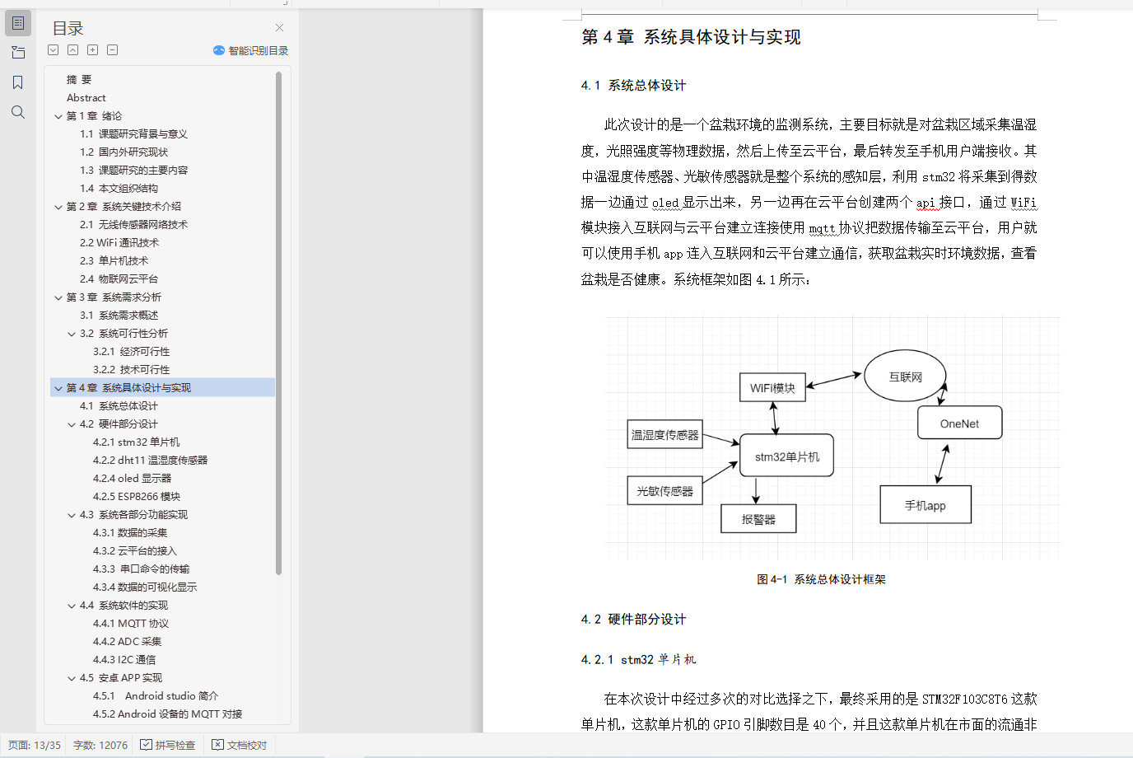
Task: Jump to 2.4 物联网云平台
Action: [119, 279]
